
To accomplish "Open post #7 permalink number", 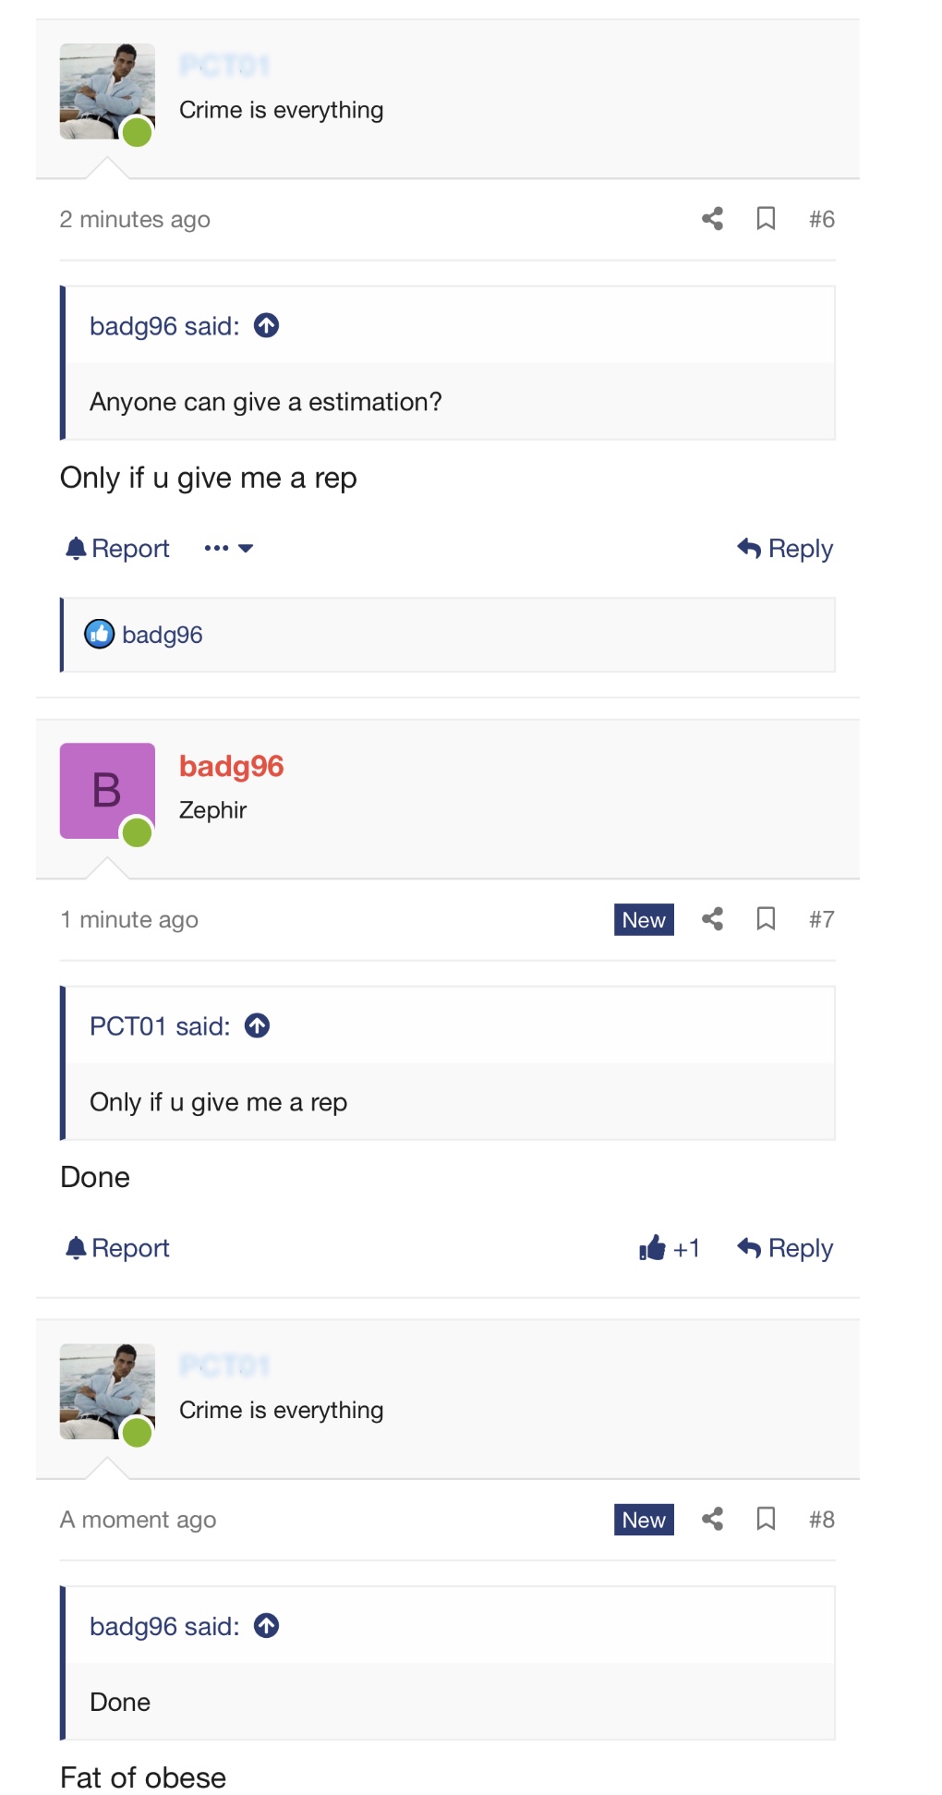I will click(821, 919).
